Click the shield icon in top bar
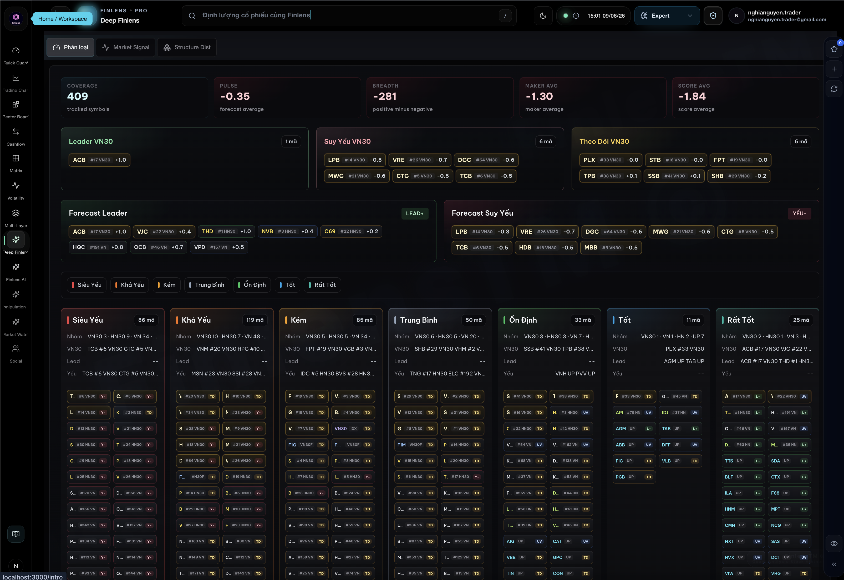 click(x=713, y=16)
